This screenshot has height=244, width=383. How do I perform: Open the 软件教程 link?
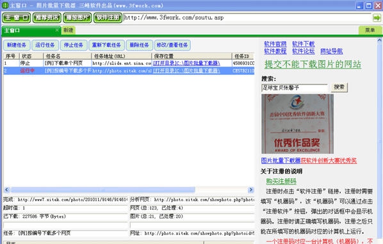coord(275,51)
